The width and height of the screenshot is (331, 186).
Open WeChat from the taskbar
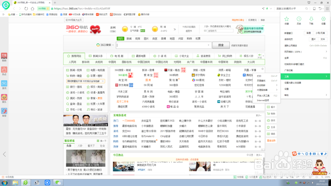(x=58, y=183)
